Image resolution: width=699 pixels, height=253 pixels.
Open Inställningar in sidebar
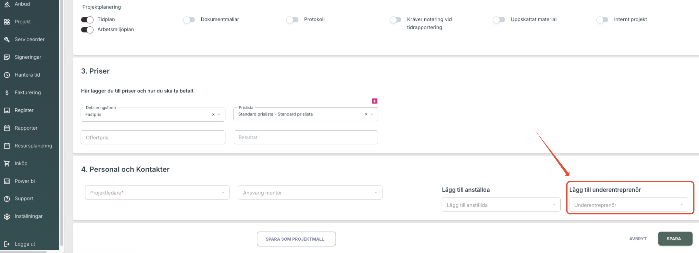click(x=29, y=216)
